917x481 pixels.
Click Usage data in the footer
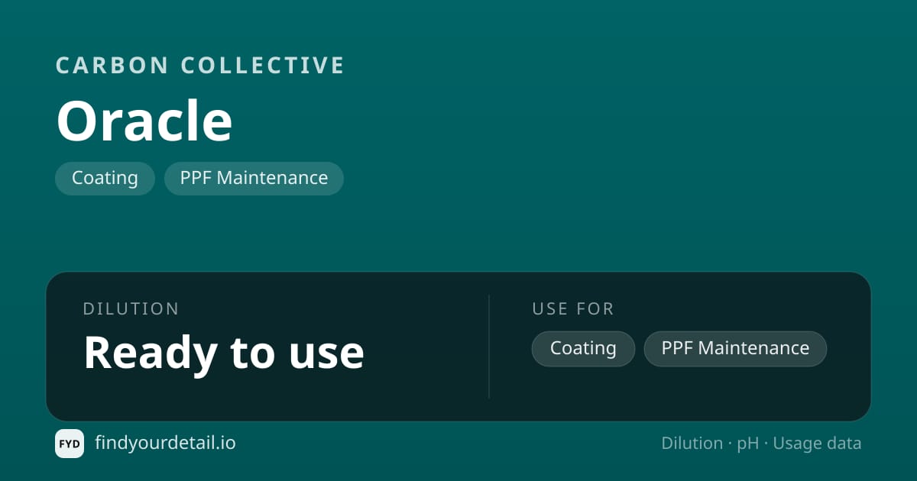[x=817, y=444]
